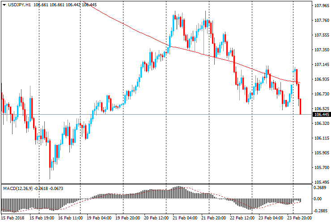Click the price axis value 107.760
The image size is (331, 223).
coord(322,21)
